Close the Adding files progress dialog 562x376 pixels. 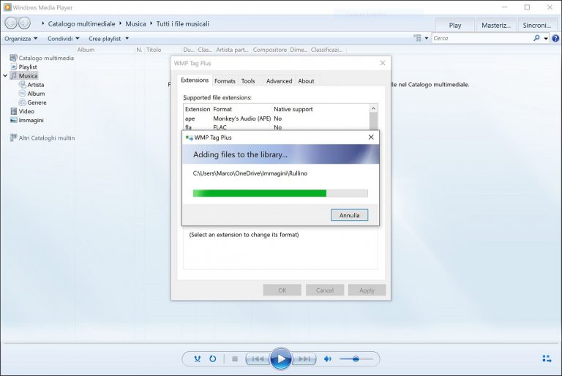371,138
